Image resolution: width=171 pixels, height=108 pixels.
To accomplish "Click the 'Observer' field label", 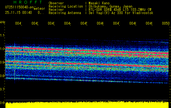I will 56,3.
